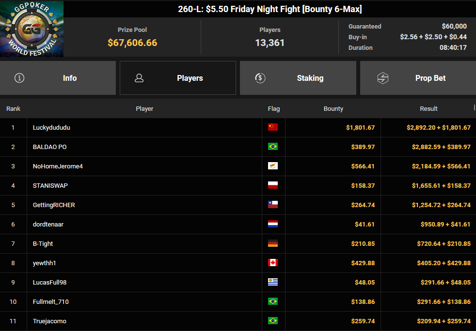
Task: Click the Players count 13,361
Action: 270,43
